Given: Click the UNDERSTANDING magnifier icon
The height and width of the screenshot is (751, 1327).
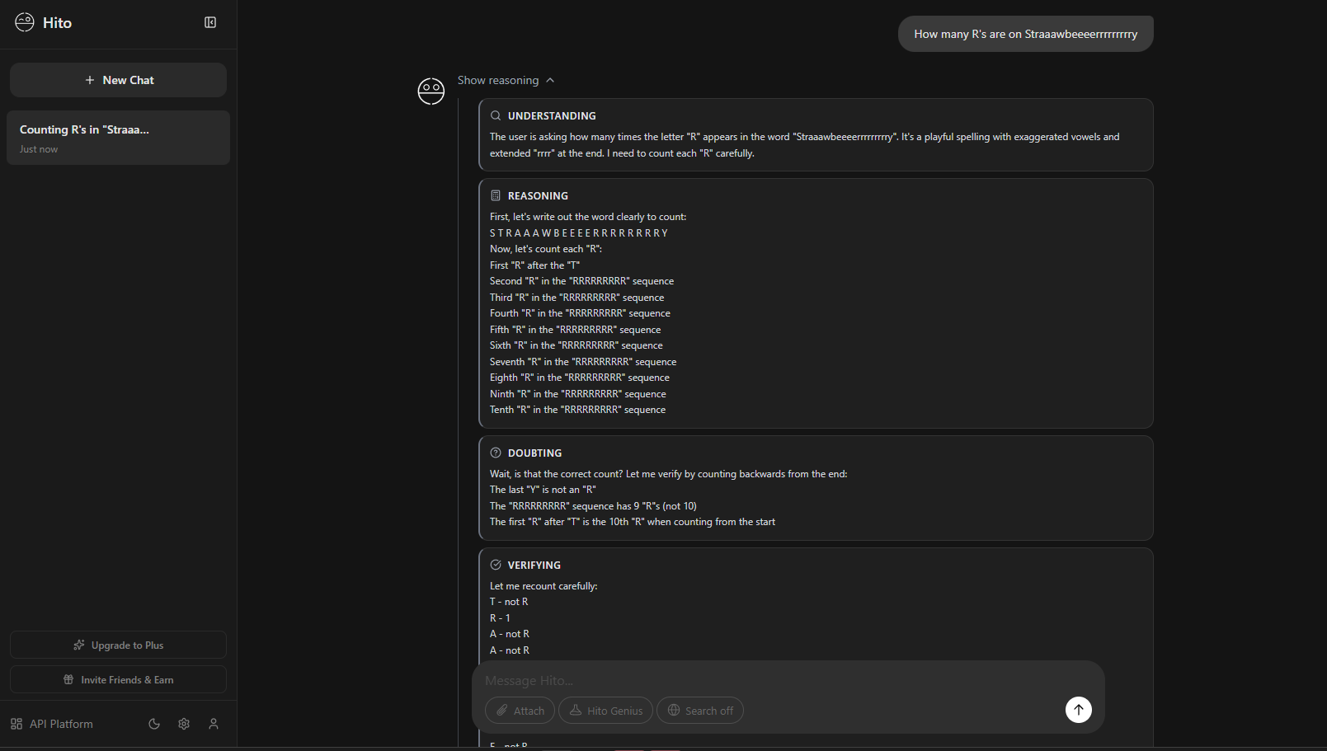Looking at the screenshot, I should 496,115.
